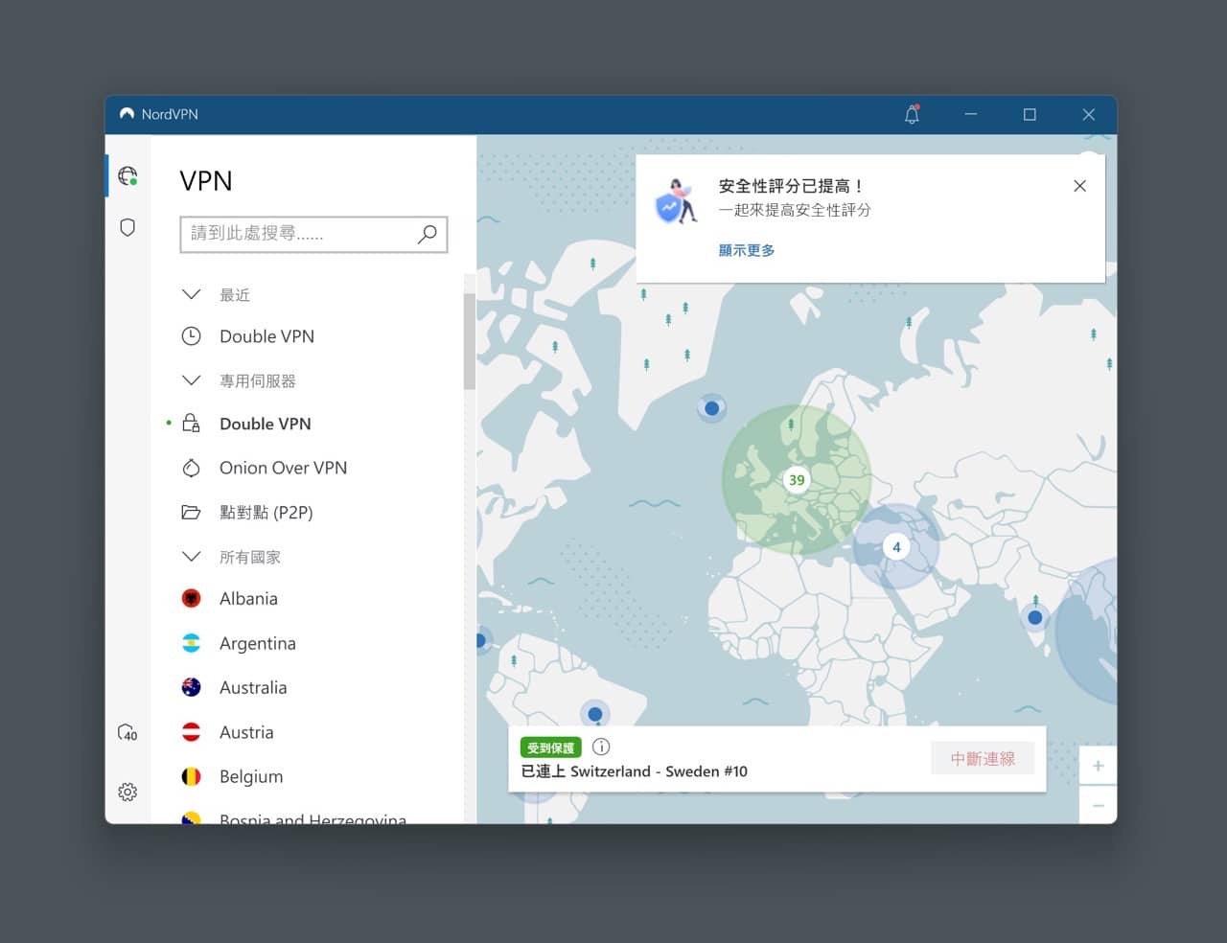
Task: Open the 40 timer icon in sidebar
Action: (x=127, y=733)
